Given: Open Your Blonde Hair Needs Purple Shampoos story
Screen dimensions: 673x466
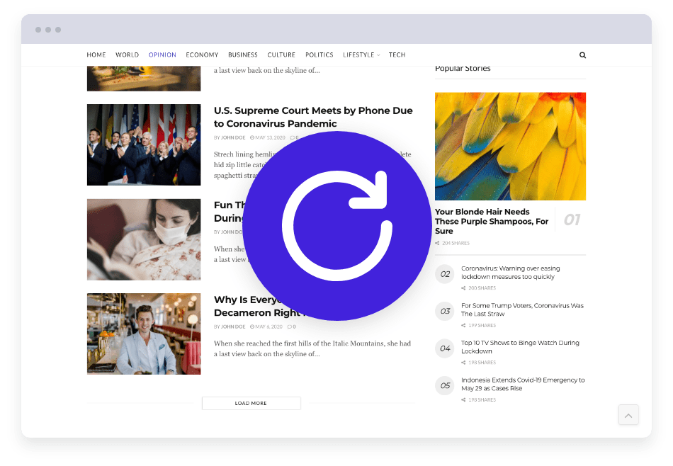Looking at the screenshot, I should pyautogui.click(x=492, y=221).
